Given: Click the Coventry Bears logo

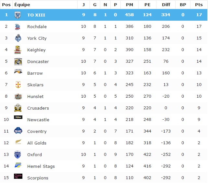Looking at the screenshot, I should [18, 131].
